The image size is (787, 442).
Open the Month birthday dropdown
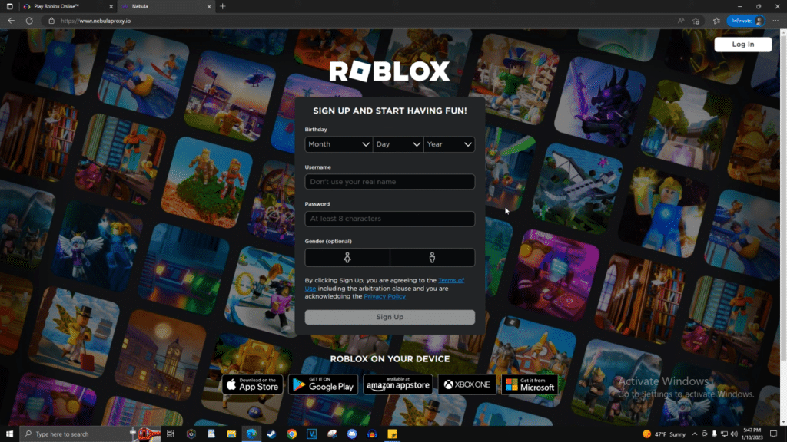click(338, 144)
